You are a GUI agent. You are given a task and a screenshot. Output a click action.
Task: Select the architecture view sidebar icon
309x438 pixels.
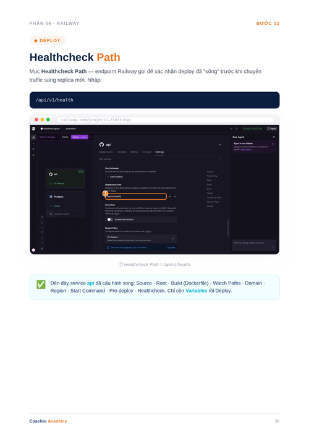tap(33, 137)
